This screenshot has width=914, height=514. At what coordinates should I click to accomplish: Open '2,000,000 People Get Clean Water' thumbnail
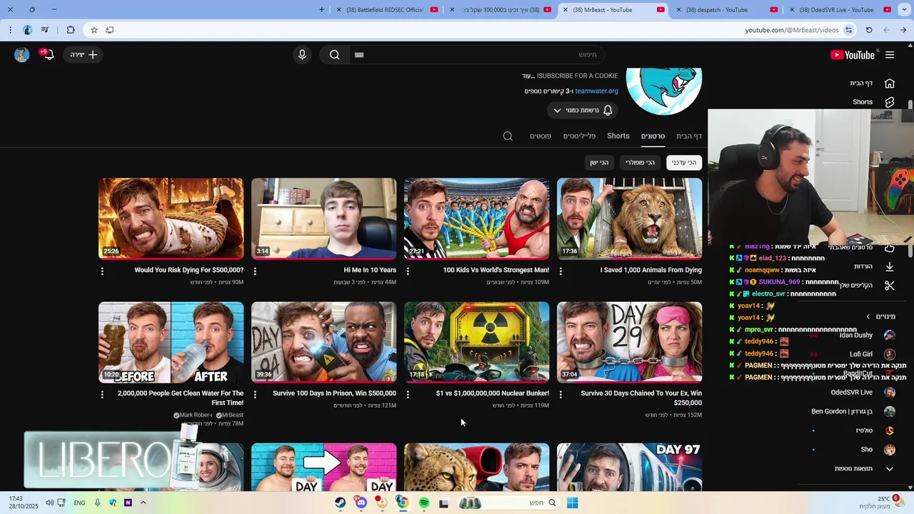(x=171, y=342)
